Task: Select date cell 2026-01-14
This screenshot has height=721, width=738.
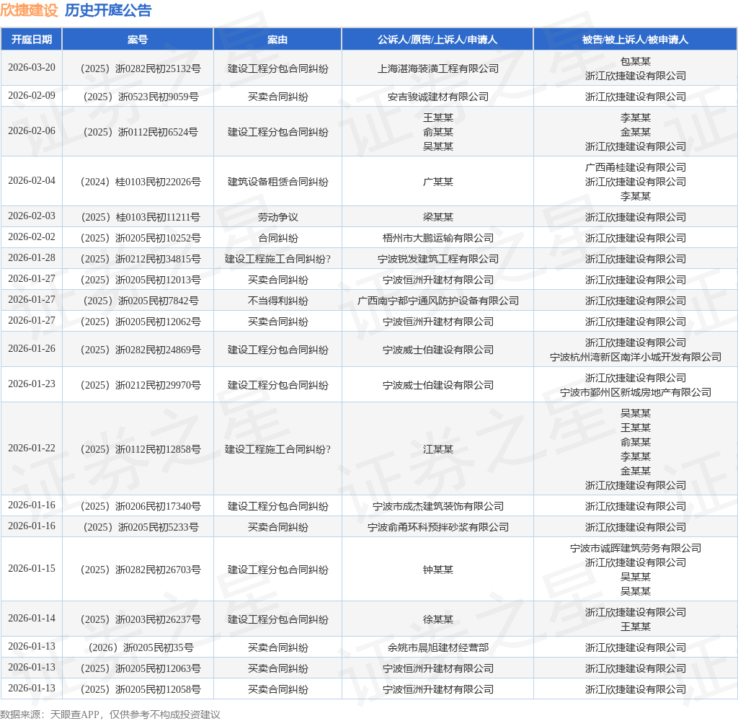Action: 32,619
